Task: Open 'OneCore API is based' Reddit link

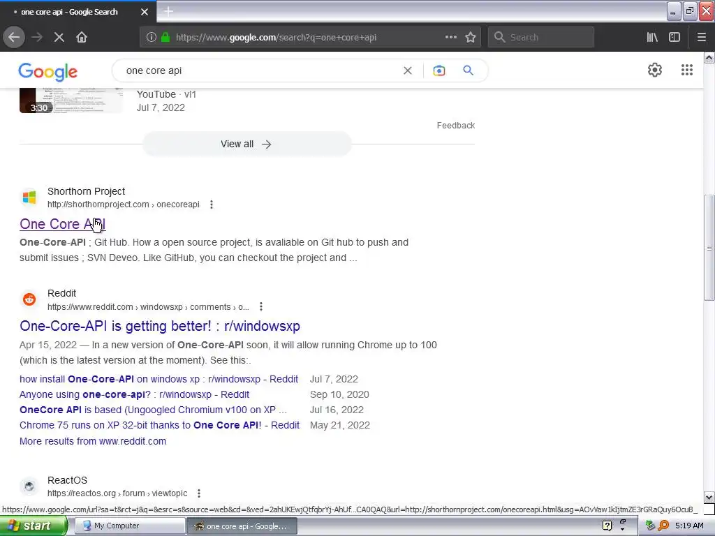Action: (x=153, y=410)
